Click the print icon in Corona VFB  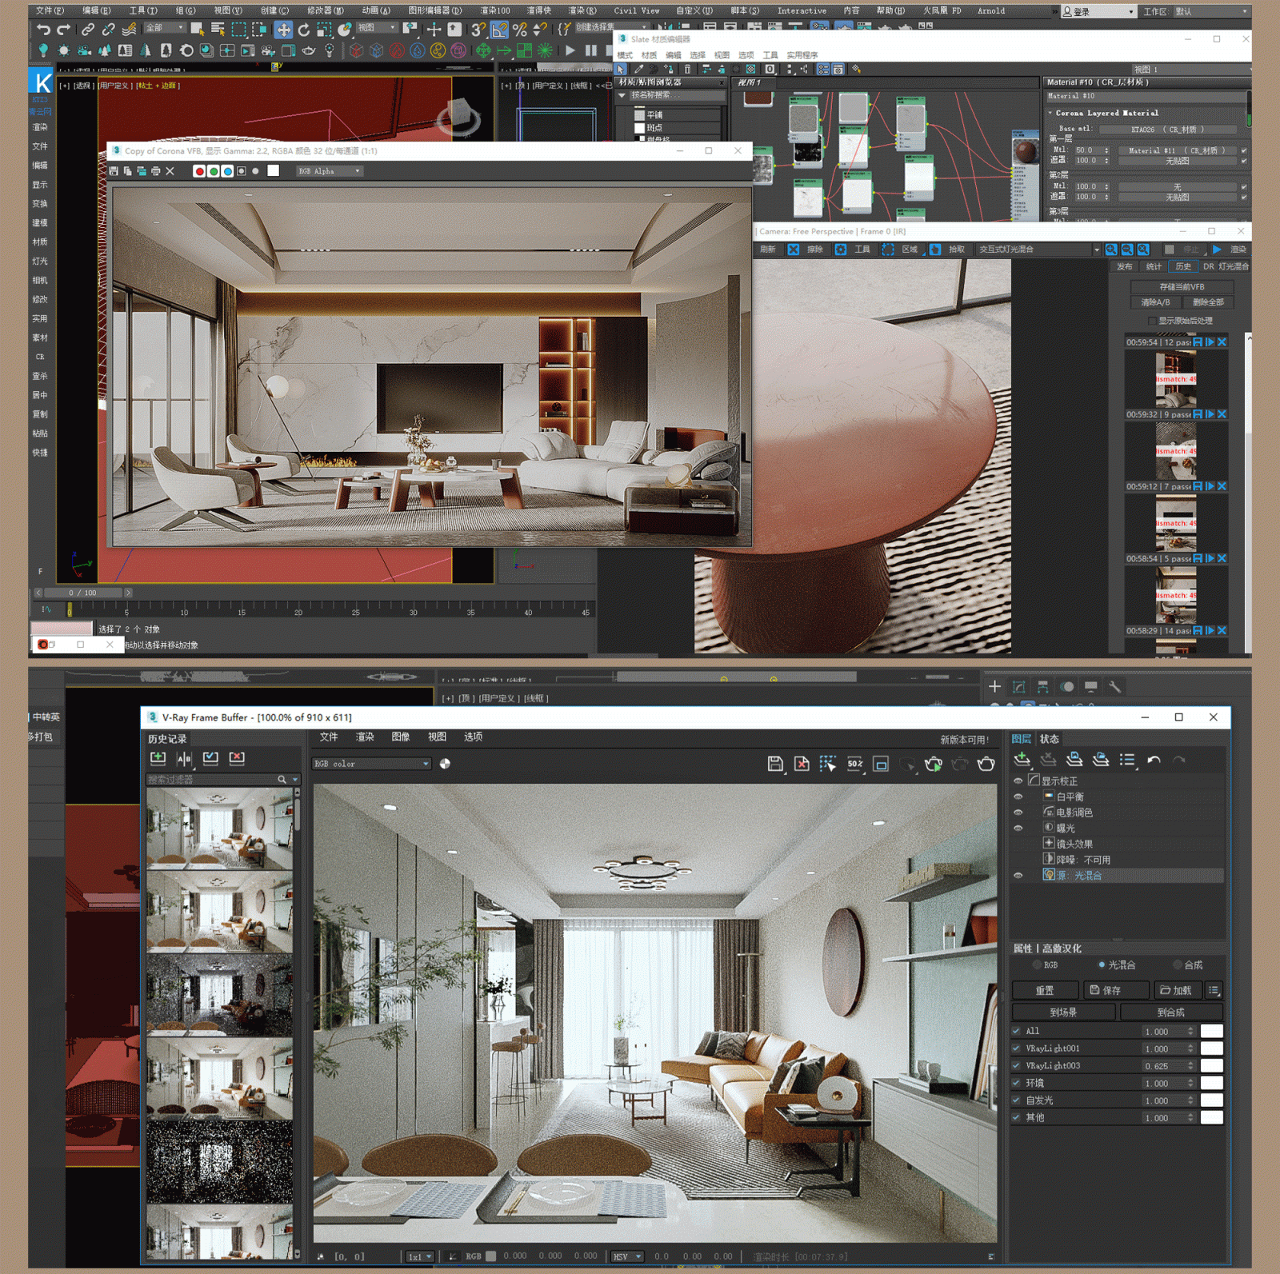pyautogui.click(x=156, y=171)
